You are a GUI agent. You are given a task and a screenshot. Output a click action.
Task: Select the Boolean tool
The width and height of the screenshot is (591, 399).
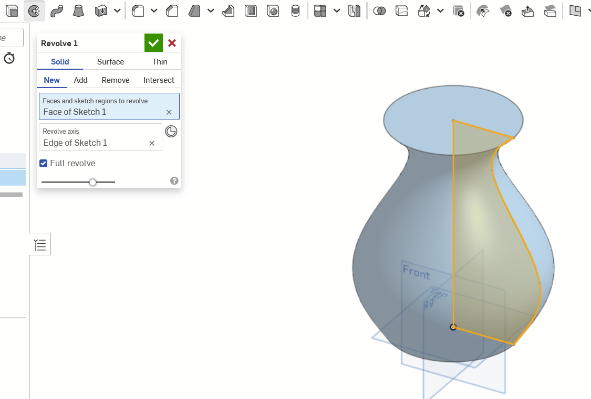379,11
